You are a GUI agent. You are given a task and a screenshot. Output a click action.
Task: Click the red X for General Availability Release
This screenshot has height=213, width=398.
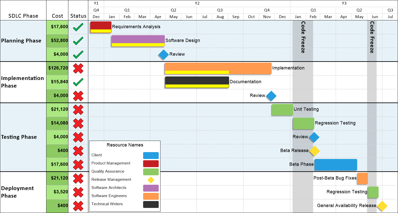click(x=78, y=206)
